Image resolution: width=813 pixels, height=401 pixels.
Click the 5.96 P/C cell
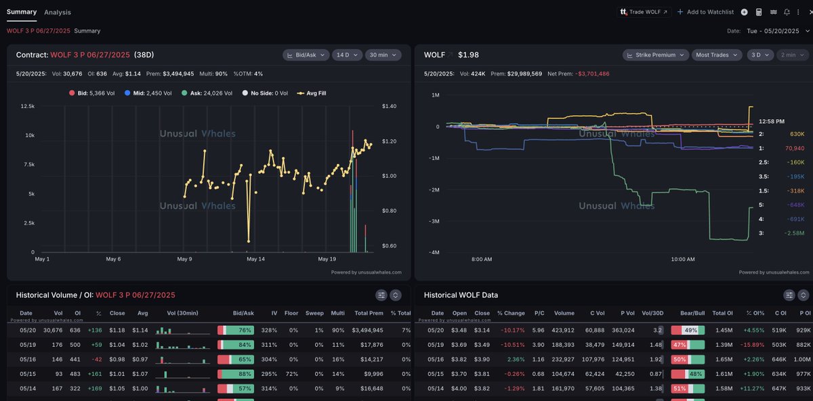tap(538, 331)
